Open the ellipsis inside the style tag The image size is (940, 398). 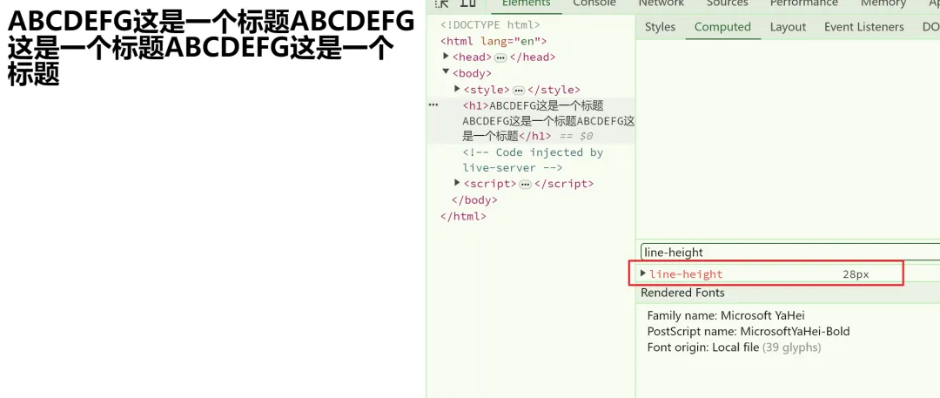click(519, 90)
